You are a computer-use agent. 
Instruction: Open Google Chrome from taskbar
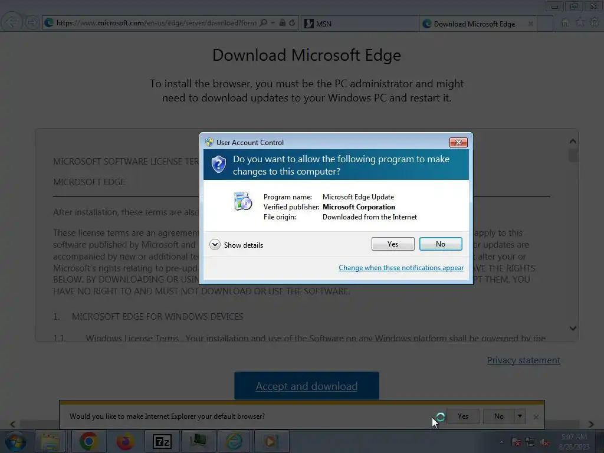click(x=88, y=441)
